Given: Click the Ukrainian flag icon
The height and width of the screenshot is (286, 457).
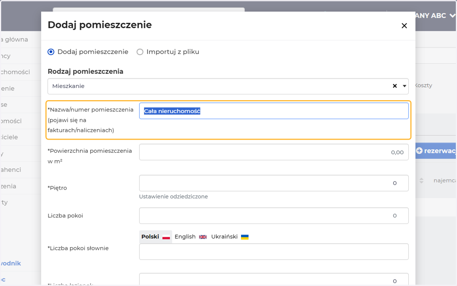Looking at the screenshot, I should tap(245, 237).
